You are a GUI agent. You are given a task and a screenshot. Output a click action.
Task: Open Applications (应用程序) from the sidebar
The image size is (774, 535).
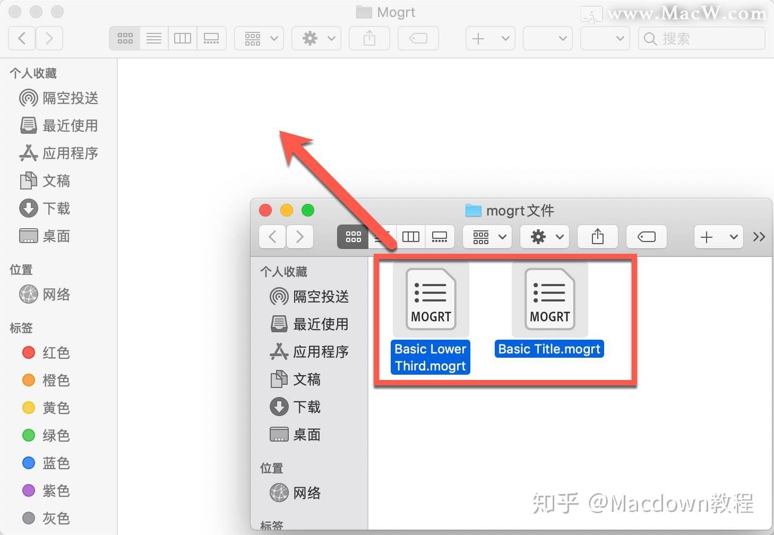(70, 153)
